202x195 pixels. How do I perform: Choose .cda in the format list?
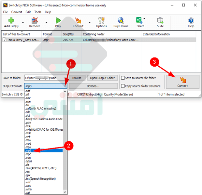point(44,112)
